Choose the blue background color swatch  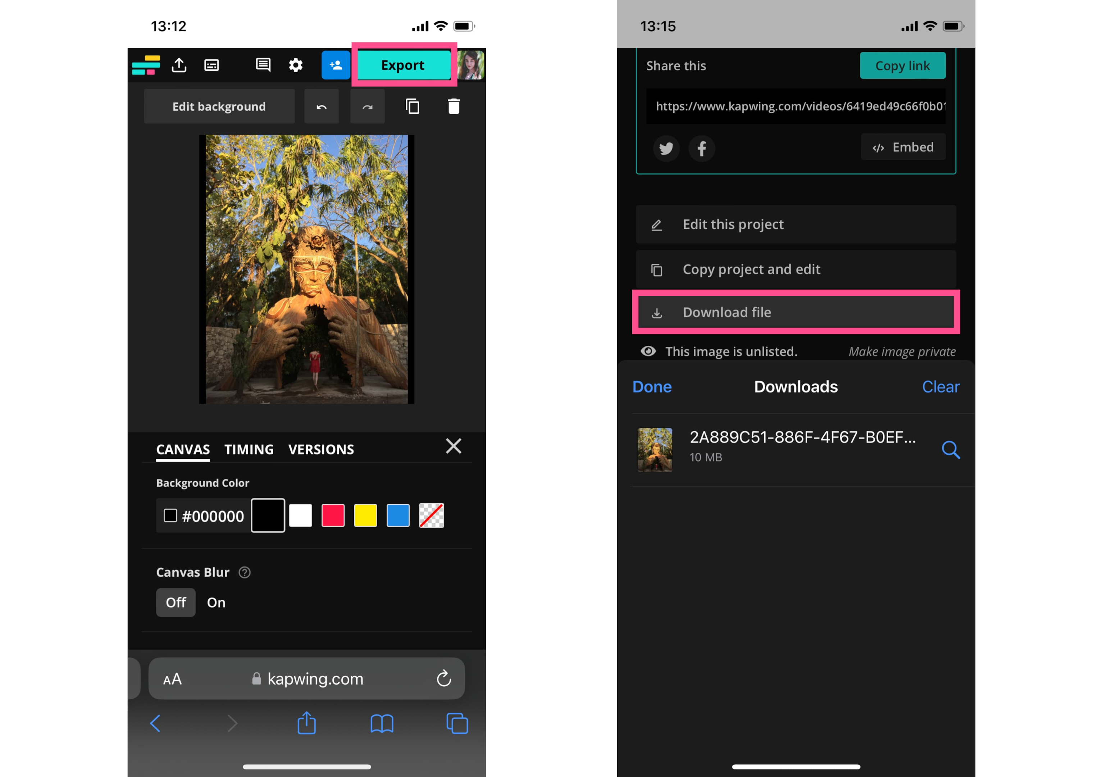point(398,515)
